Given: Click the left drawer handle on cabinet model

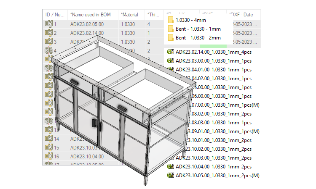Looking at the screenshot, I should coord(75,81).
